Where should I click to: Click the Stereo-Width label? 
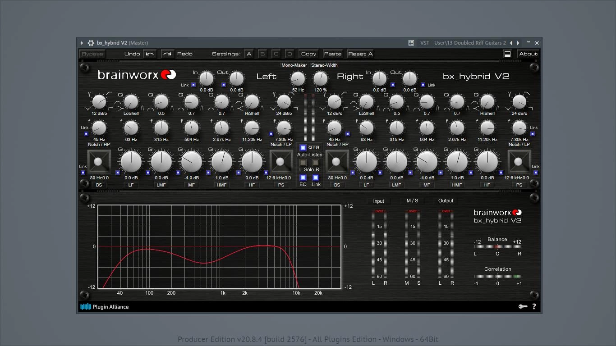325,65
